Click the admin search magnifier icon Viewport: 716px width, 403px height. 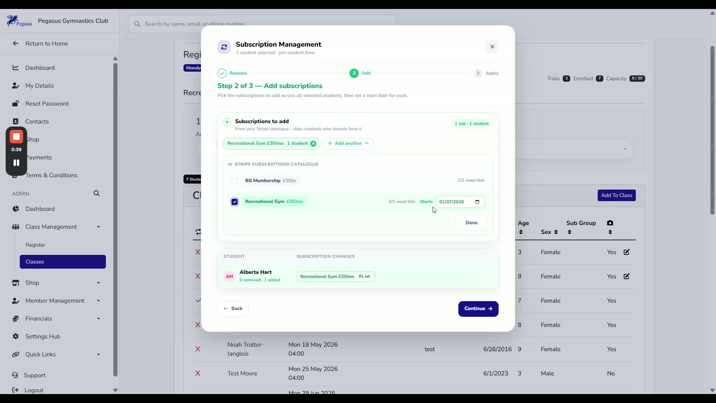[97, 193]
